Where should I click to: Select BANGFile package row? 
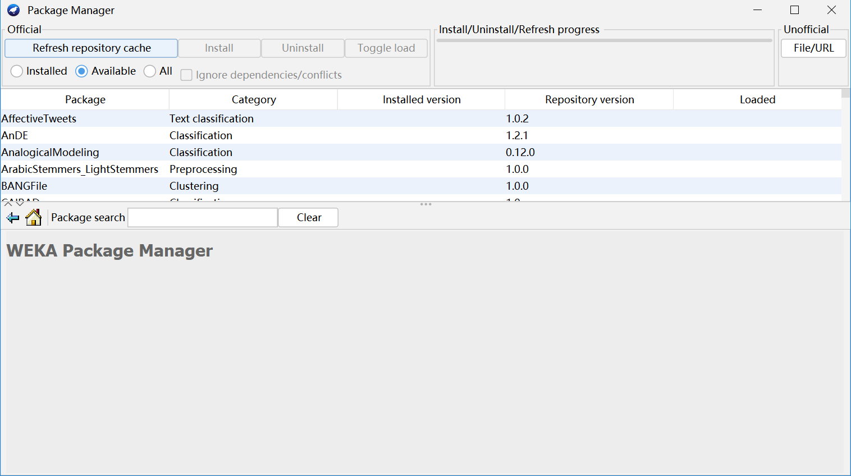tap(421, 186)
